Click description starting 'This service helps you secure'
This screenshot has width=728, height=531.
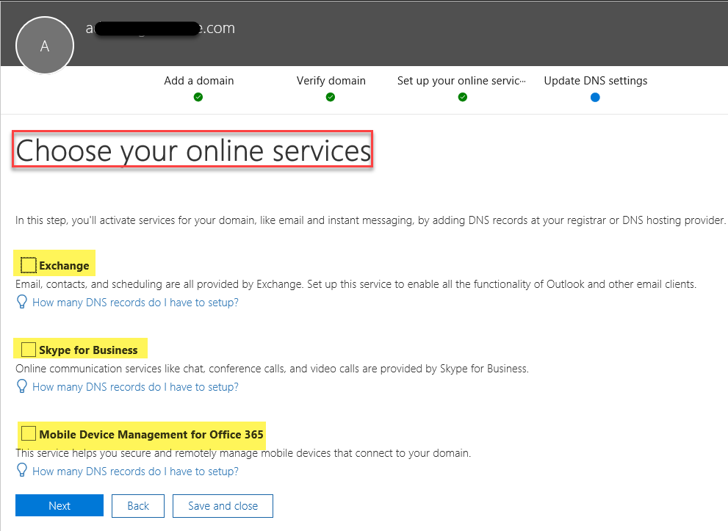click(243, 453)
